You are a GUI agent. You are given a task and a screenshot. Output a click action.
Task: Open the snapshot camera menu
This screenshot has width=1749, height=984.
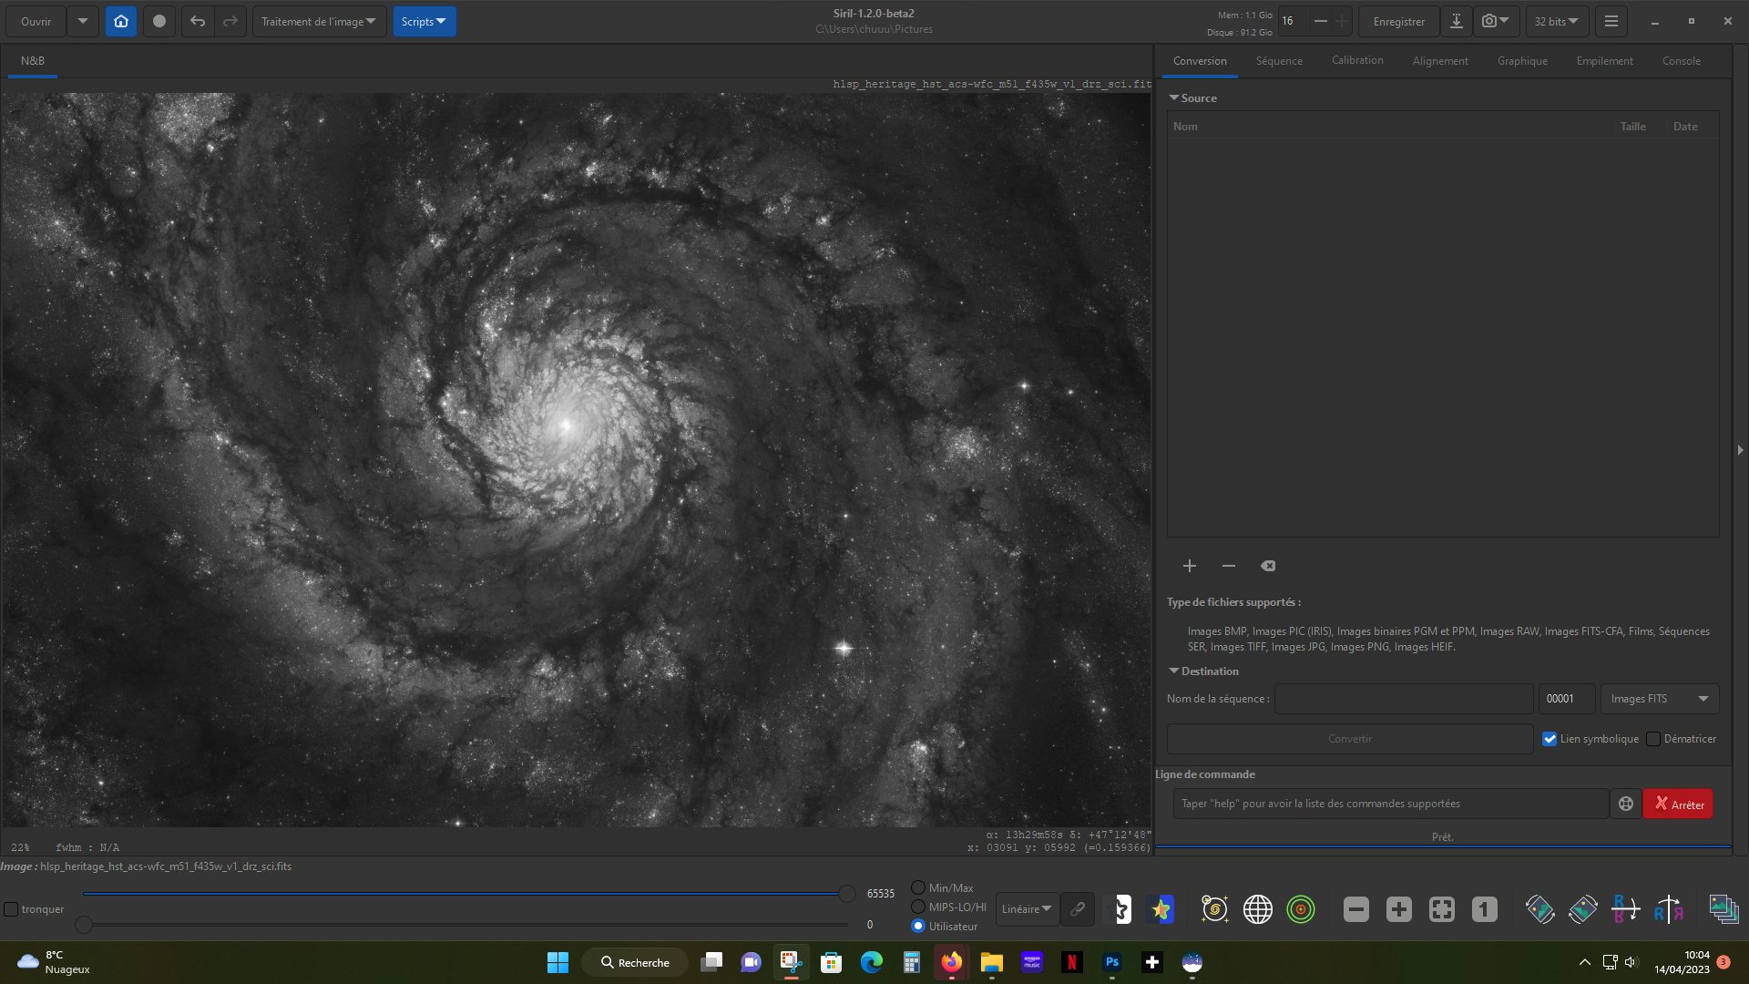coord(1495,21)
